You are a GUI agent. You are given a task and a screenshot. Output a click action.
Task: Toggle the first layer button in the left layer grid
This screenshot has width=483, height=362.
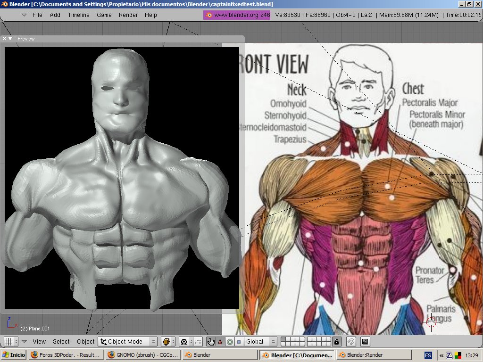point(283,339)
